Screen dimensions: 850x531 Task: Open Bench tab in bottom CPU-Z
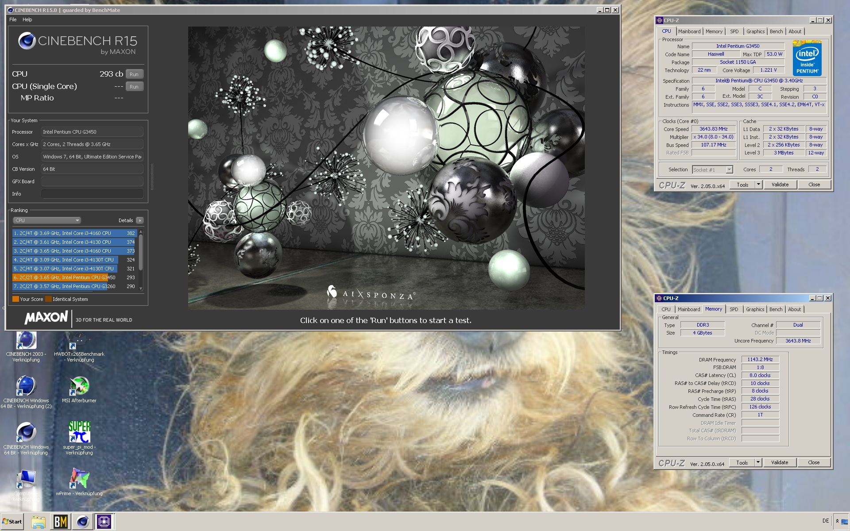pos(776,309)
